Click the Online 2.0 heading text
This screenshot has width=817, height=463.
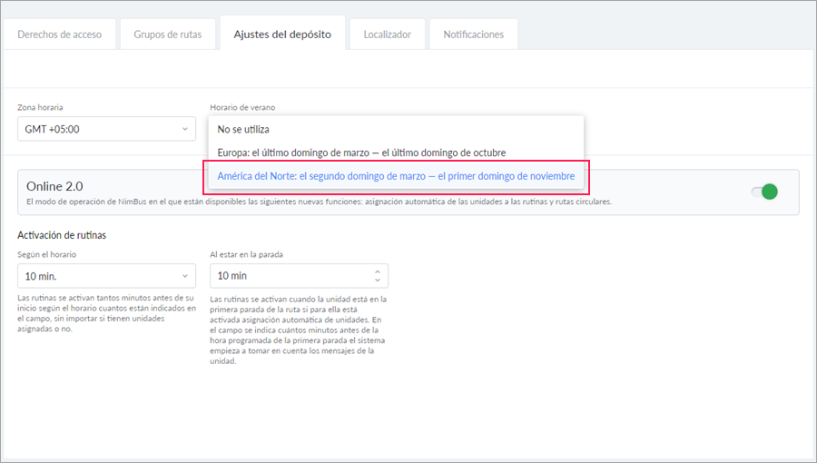click(55, 185)
